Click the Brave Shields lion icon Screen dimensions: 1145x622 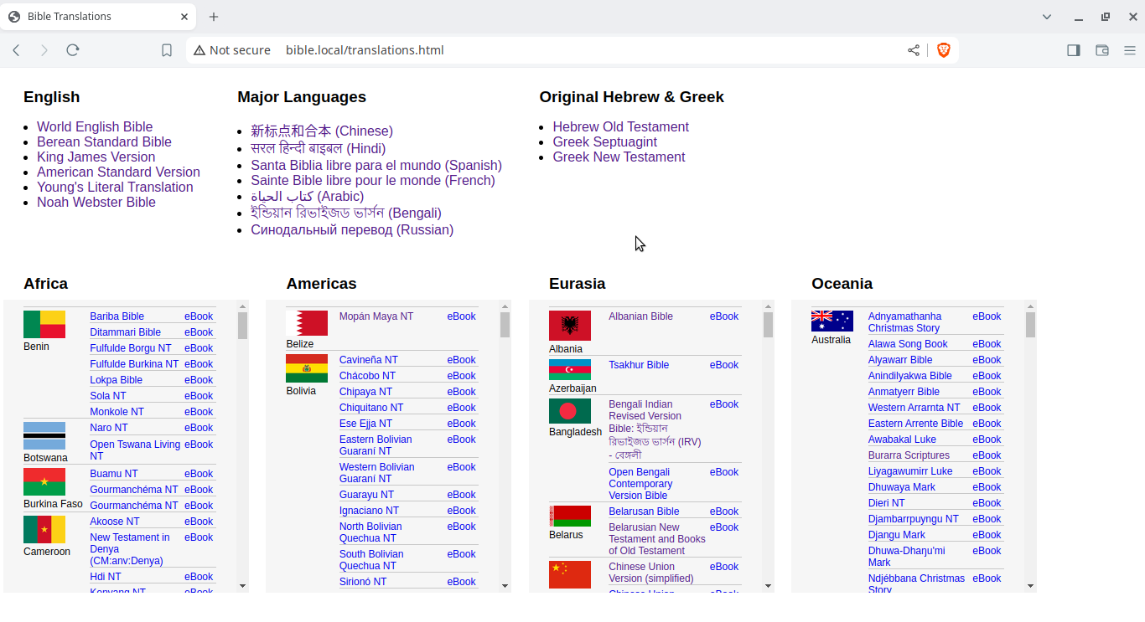pyautogui.click(x=943, y=50)
